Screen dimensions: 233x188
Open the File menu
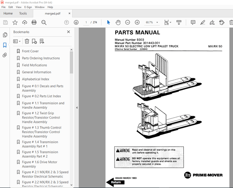pyautogui.click(x=3, y=7)
